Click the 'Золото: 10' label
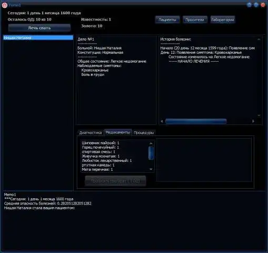Screen dimensions: 268x253 coord(92,26)
